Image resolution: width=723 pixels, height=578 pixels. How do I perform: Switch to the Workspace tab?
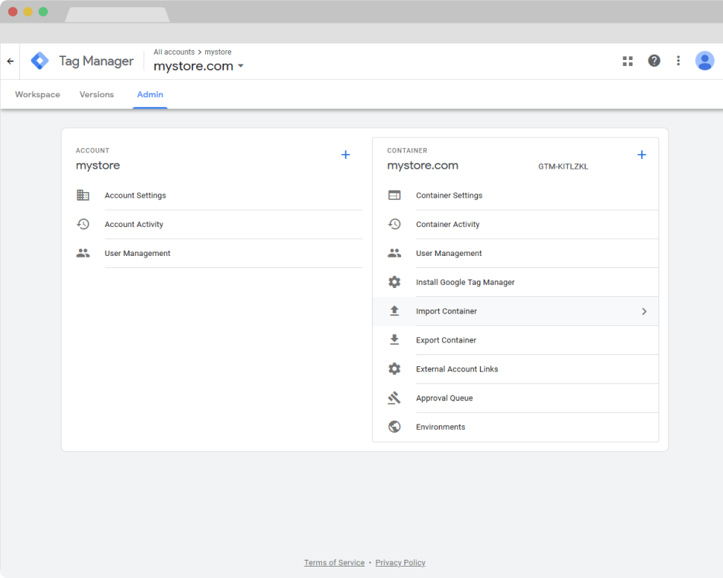[37, 95]
